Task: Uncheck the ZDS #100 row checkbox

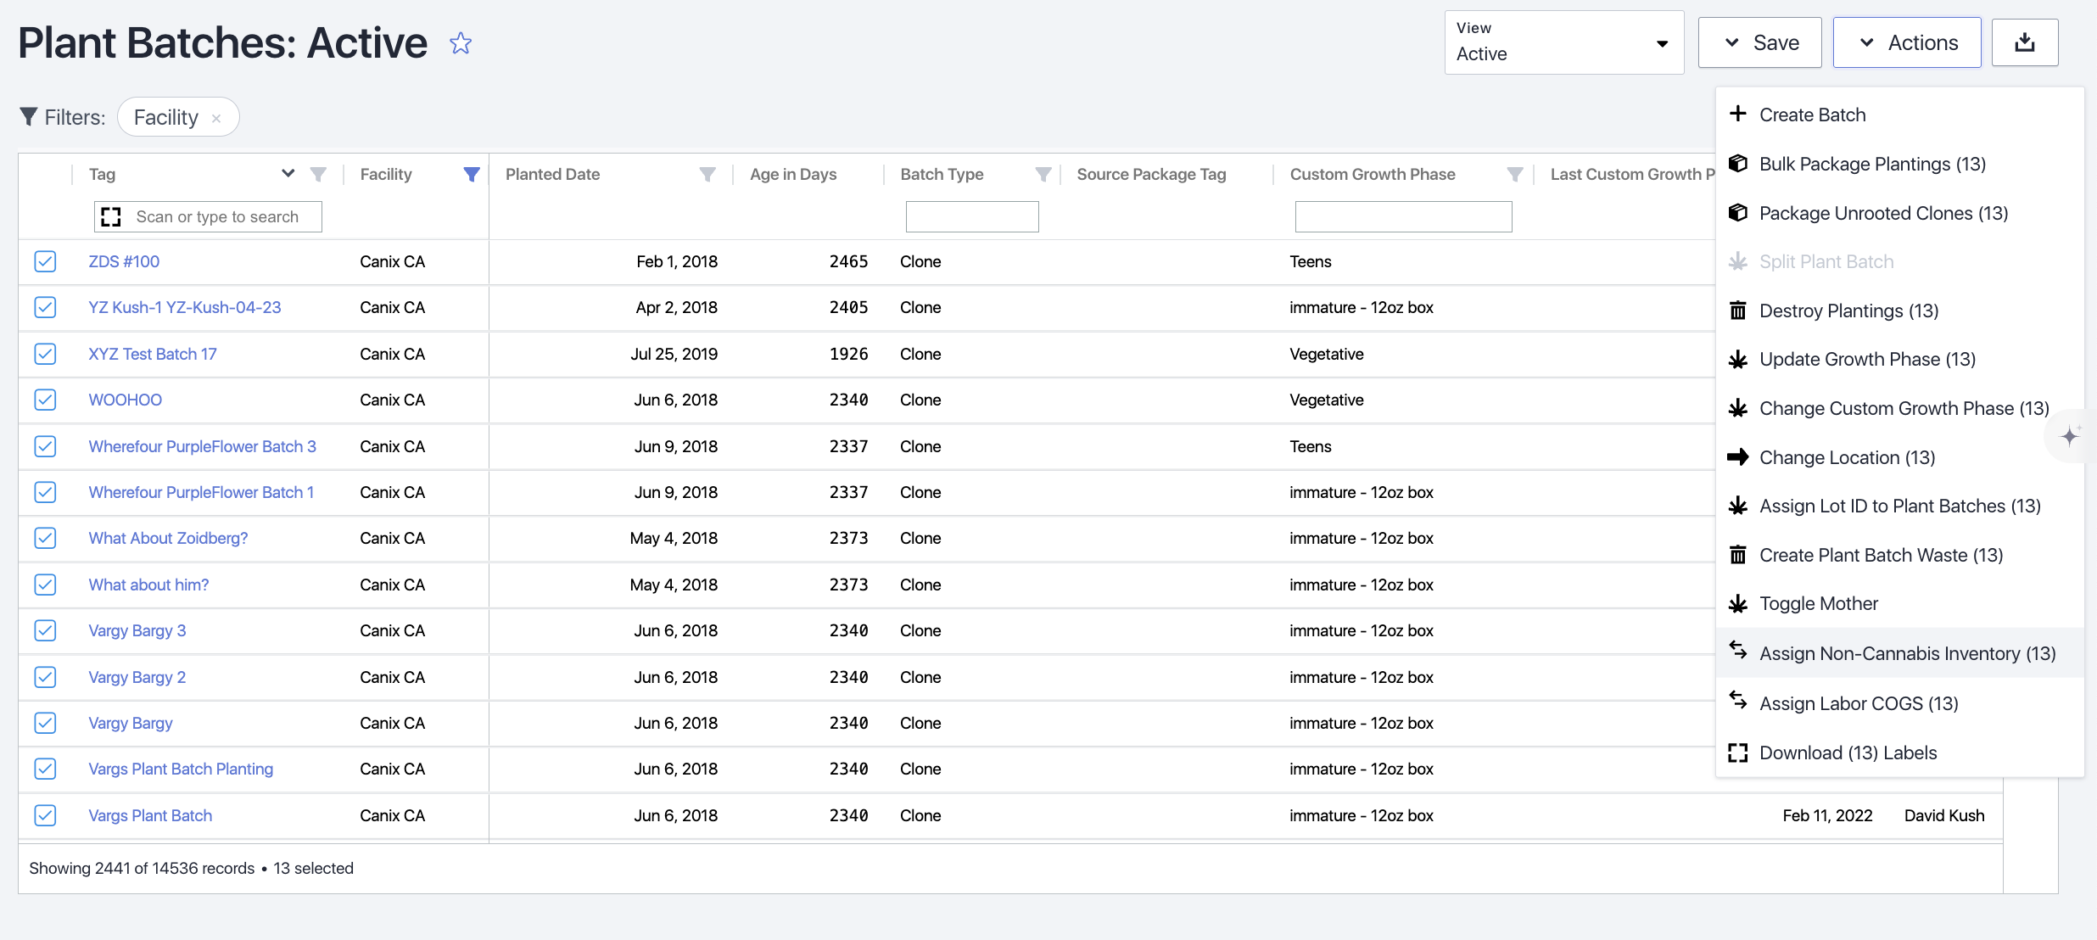Action: click(x=46, y=261)
